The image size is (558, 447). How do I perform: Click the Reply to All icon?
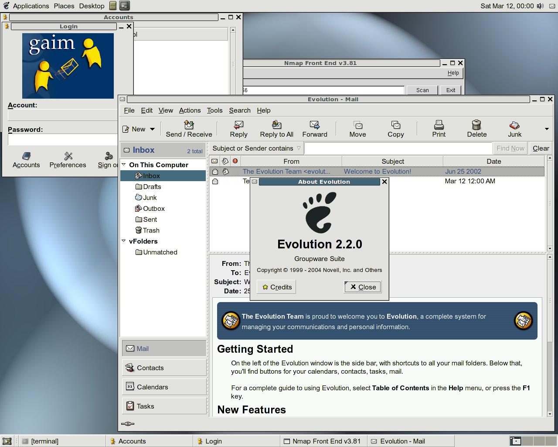pos(276,129)
